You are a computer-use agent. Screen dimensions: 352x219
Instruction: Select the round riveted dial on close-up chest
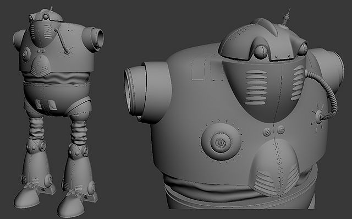tap(221, 142)
